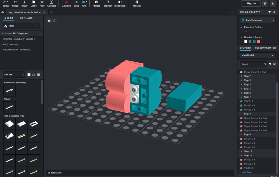The width and height of the screenshot is (279, 177).
Task: Activate the Hinge tool
Action: (x=15, y=4)
